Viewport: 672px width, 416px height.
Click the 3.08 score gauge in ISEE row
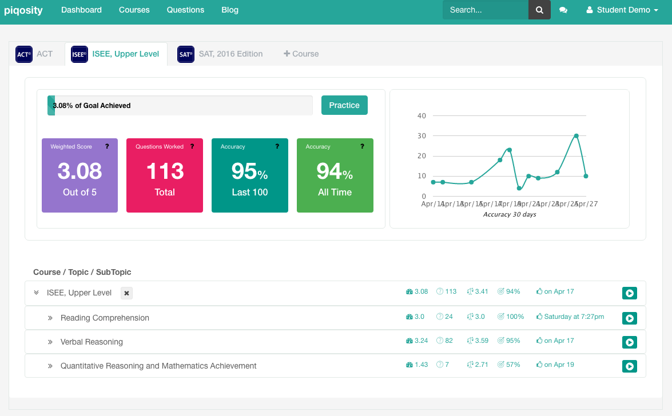pos(417,291)
